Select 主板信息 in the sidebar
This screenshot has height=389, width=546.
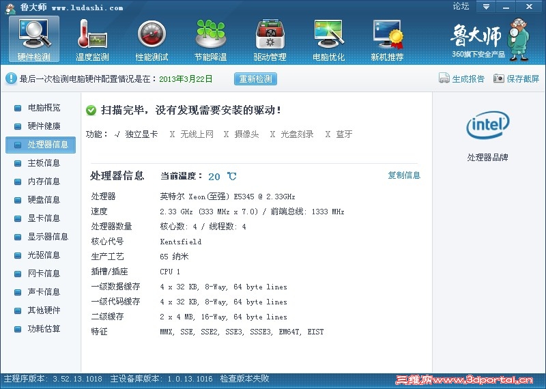point(40,163)
